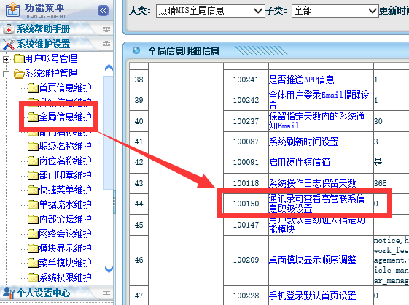Open the 大类 dropdown 点睛MIS全局信息
409x305 pixels.
pos(210,11)
